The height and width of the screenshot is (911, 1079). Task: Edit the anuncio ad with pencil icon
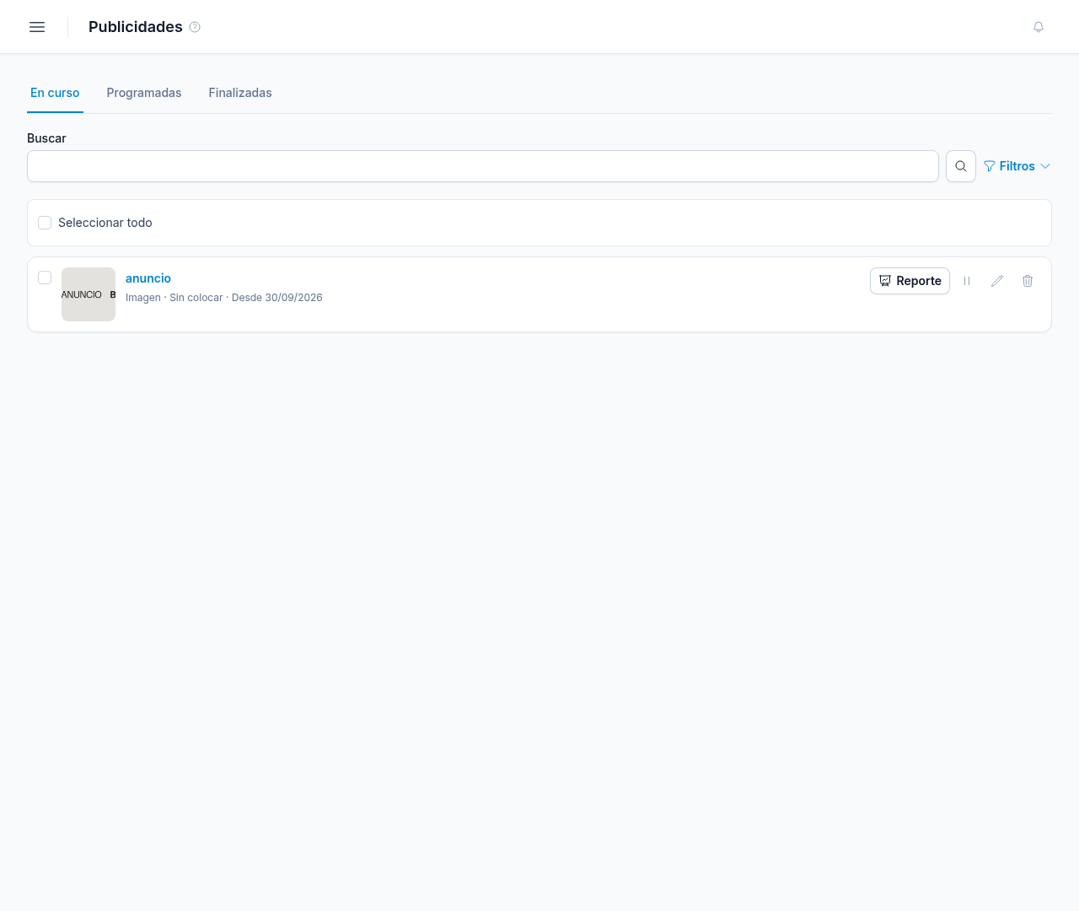(x=997, y=281)
